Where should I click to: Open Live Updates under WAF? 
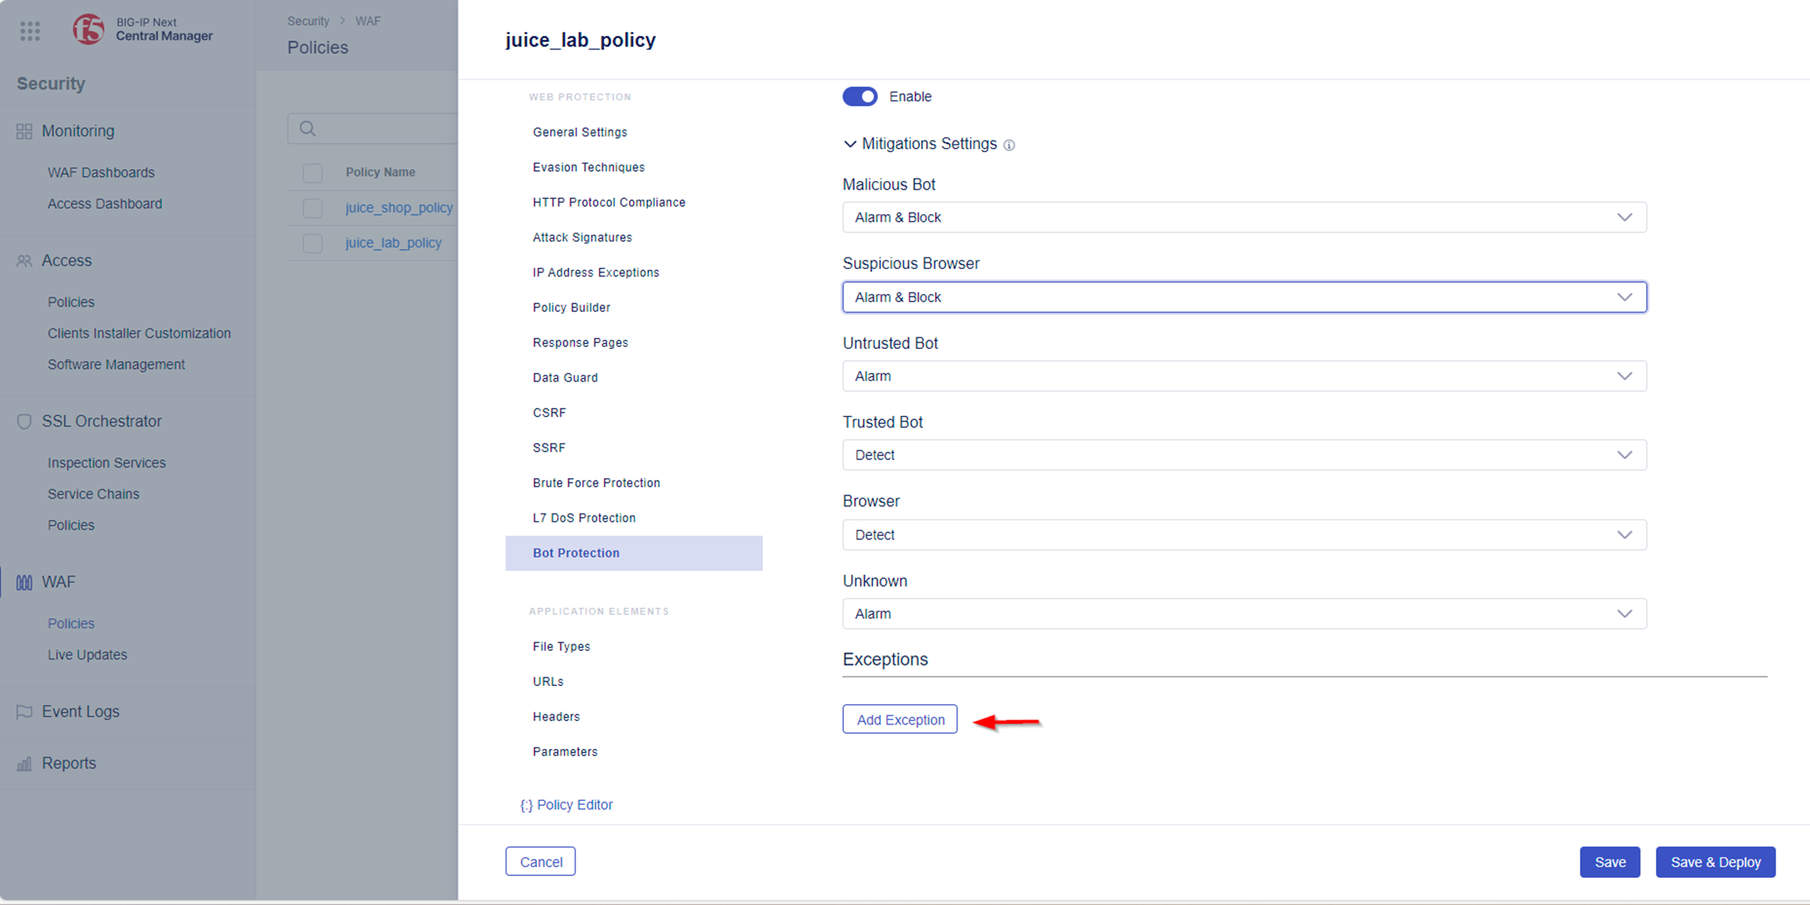[x=87, y=655]
